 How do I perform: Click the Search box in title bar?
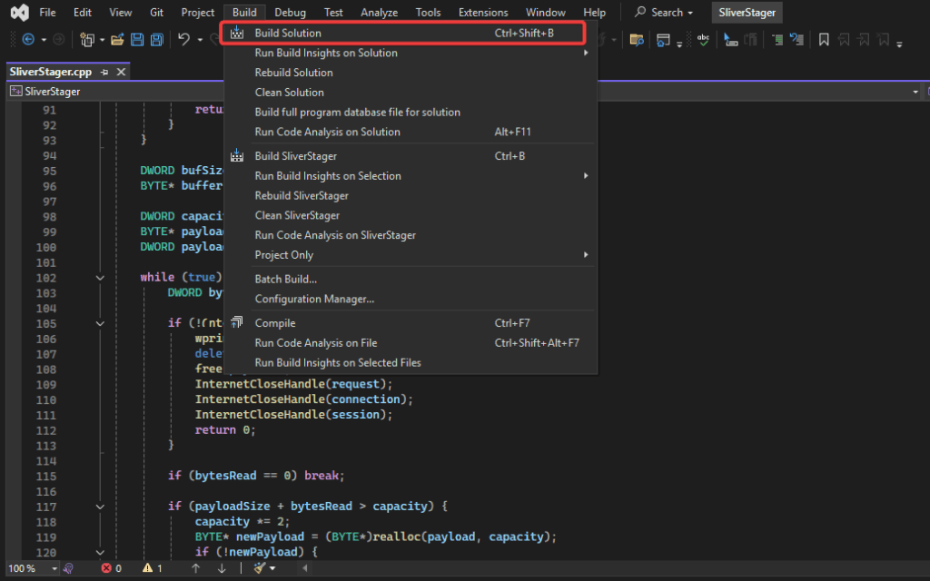[664, 13]
